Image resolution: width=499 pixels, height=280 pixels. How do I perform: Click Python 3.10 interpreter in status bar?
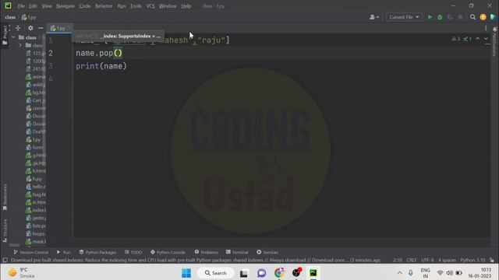(472, 260)
